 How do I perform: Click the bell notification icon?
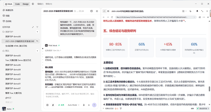pos(197,11)
